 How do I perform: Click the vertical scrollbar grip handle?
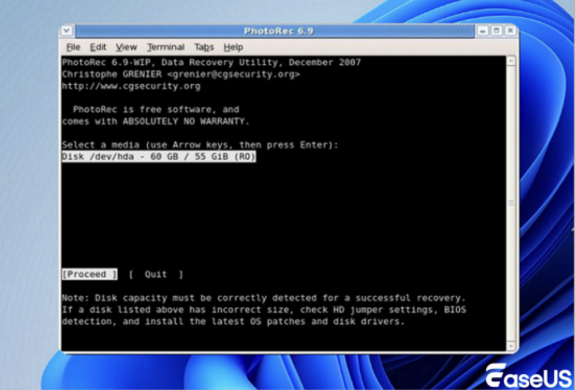tap(511, 203)
